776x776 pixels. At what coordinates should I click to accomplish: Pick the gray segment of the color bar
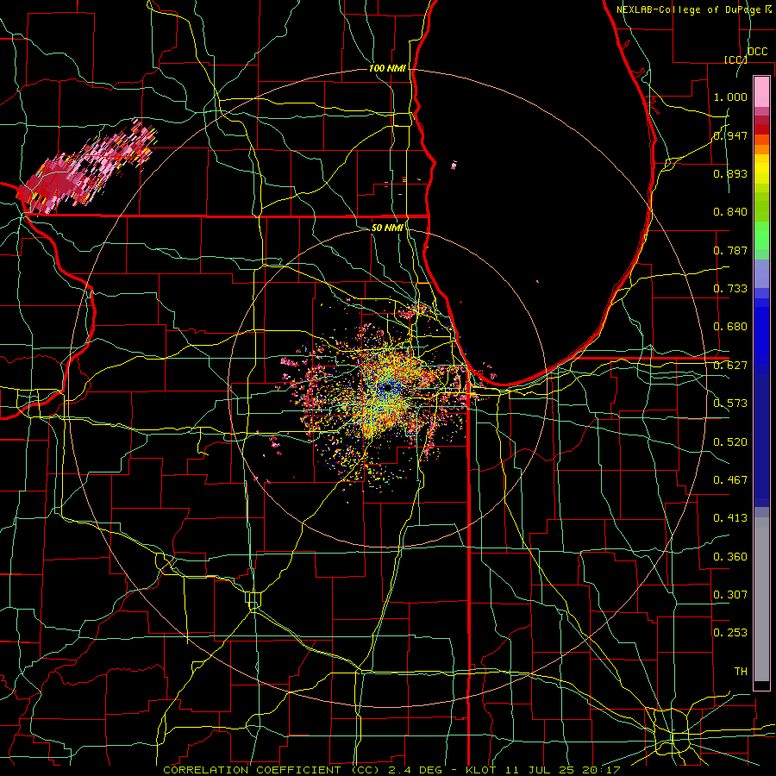tap(761, 599)
